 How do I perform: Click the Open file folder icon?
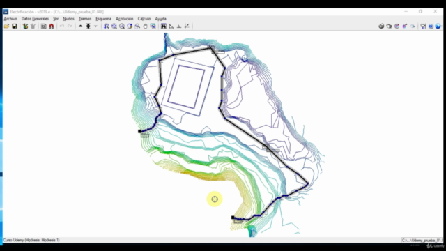click(6, 26)
